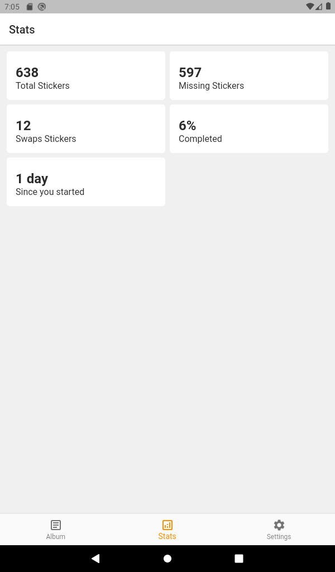Select the Stats tab label

[167, 536]
